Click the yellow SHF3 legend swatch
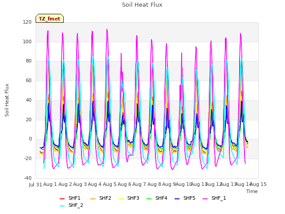This screenshot has width=285, height=214. [x=121, y=199]
